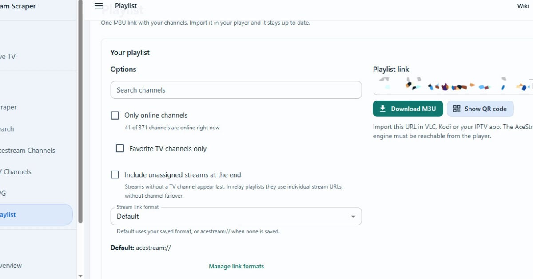Click the Stream link format dropdown arrow

[x=353, y=217]
